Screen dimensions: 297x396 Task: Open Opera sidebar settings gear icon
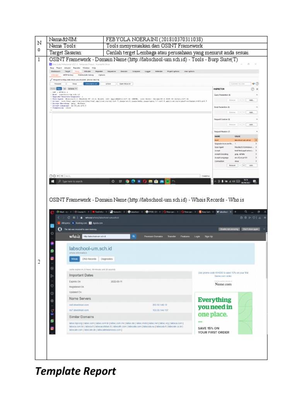click(52, 301)
